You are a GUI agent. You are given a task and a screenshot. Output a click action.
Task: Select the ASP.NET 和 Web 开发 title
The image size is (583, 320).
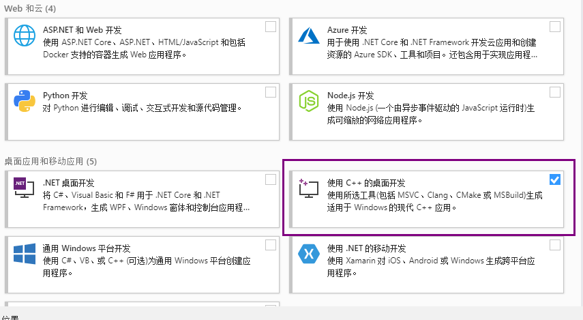83,30
